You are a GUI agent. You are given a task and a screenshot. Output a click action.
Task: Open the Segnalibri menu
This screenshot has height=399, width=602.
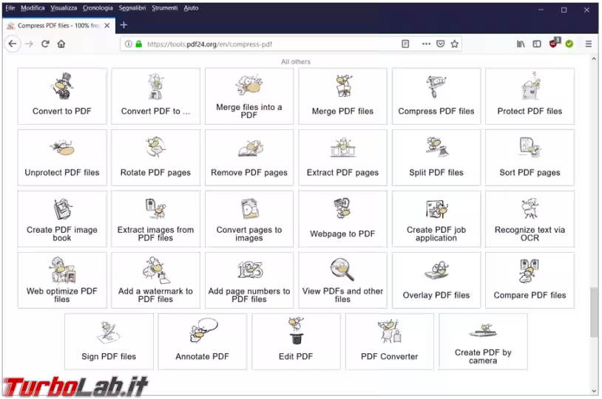click(x=132, y=7)
